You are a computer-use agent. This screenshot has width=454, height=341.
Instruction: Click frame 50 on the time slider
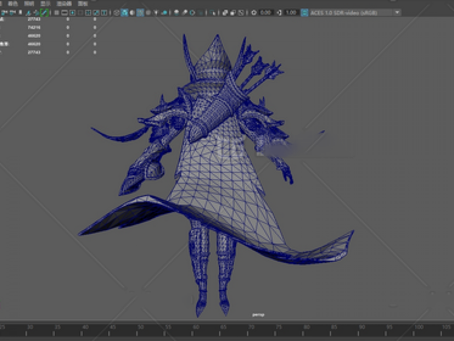[x=141, y=327]
